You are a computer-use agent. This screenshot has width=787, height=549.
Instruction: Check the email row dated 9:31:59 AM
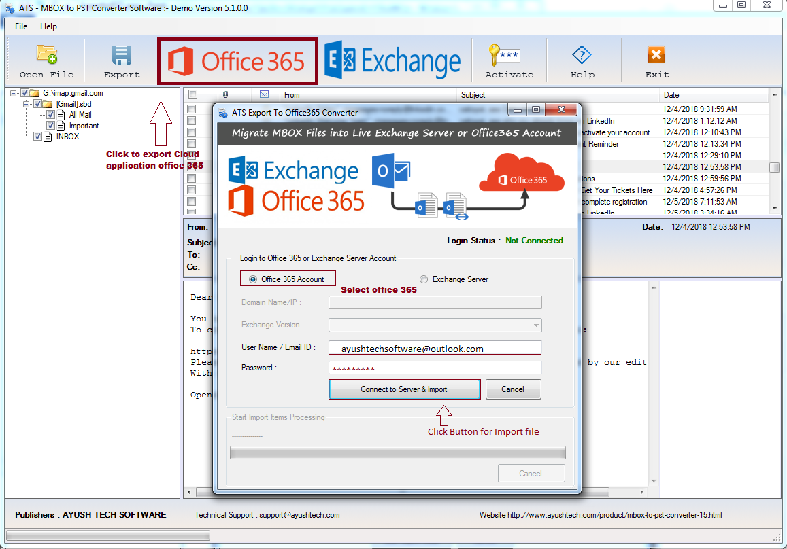click(x=191, y=109)
